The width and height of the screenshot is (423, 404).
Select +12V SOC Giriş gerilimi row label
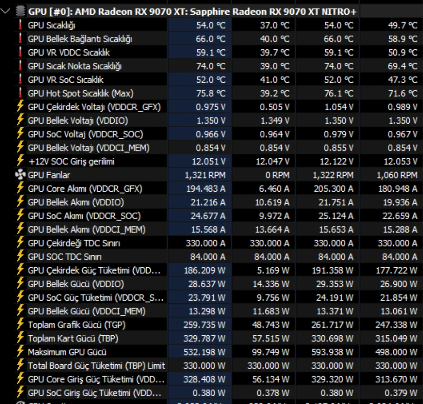tap(71, 162)
